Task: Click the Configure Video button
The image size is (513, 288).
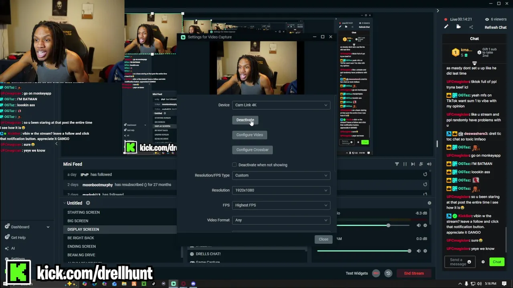Action: [250, 135]
